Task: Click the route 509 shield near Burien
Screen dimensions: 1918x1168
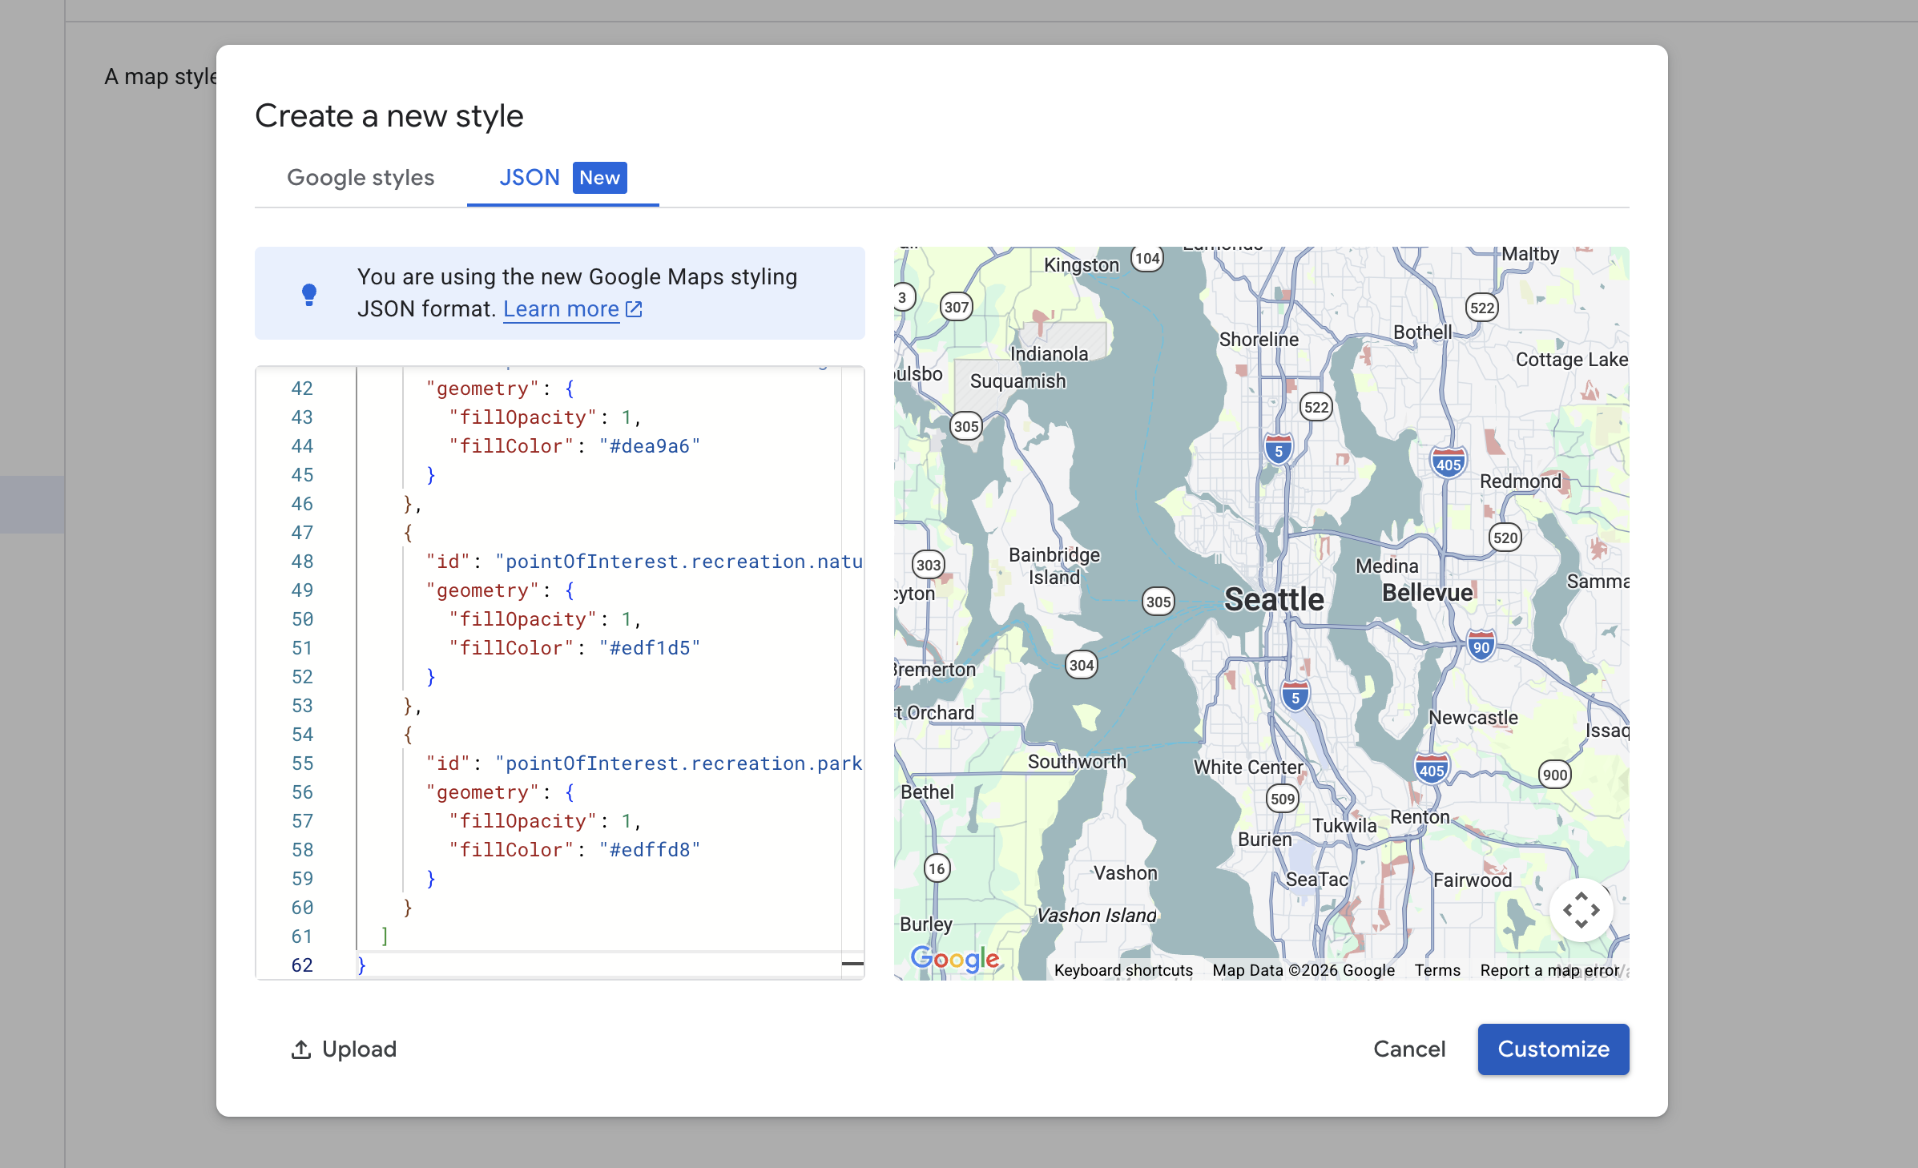Action: pos(1282,799)
